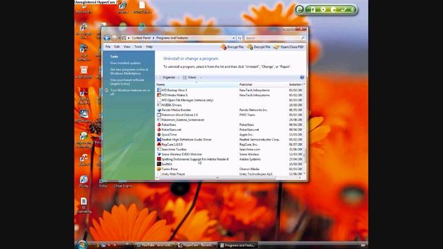Select the QuickTime program icon
This screenshot has width=443, height=249.
(159, 134)
